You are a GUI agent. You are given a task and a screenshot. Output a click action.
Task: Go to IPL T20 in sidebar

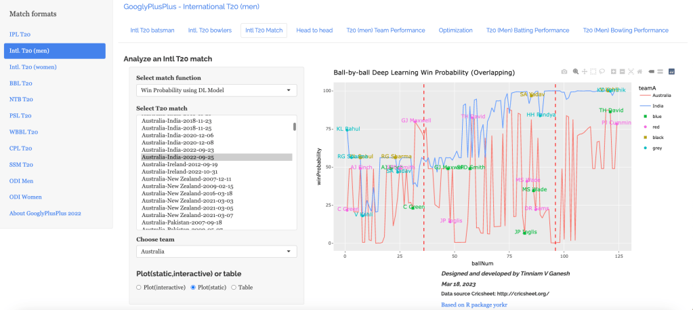coord(20,34)
